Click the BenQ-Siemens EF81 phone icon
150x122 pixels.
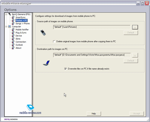(10, 14)
